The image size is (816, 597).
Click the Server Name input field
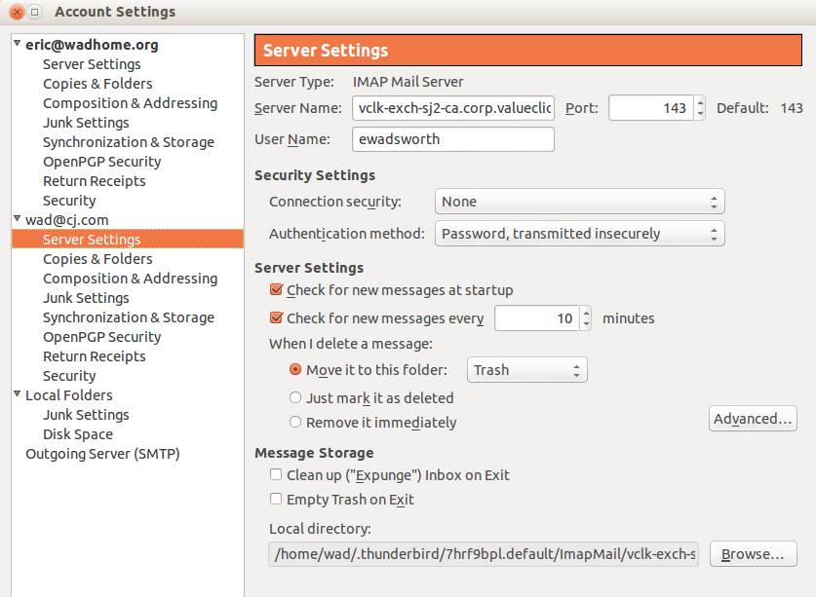(453, 108)
